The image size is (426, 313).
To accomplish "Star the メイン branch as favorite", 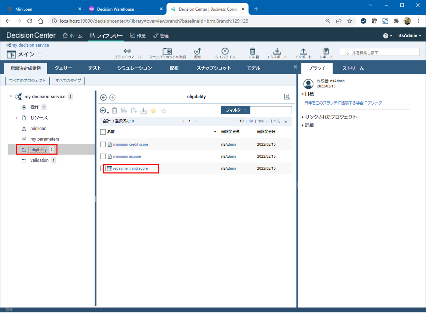I will (40, 55).
